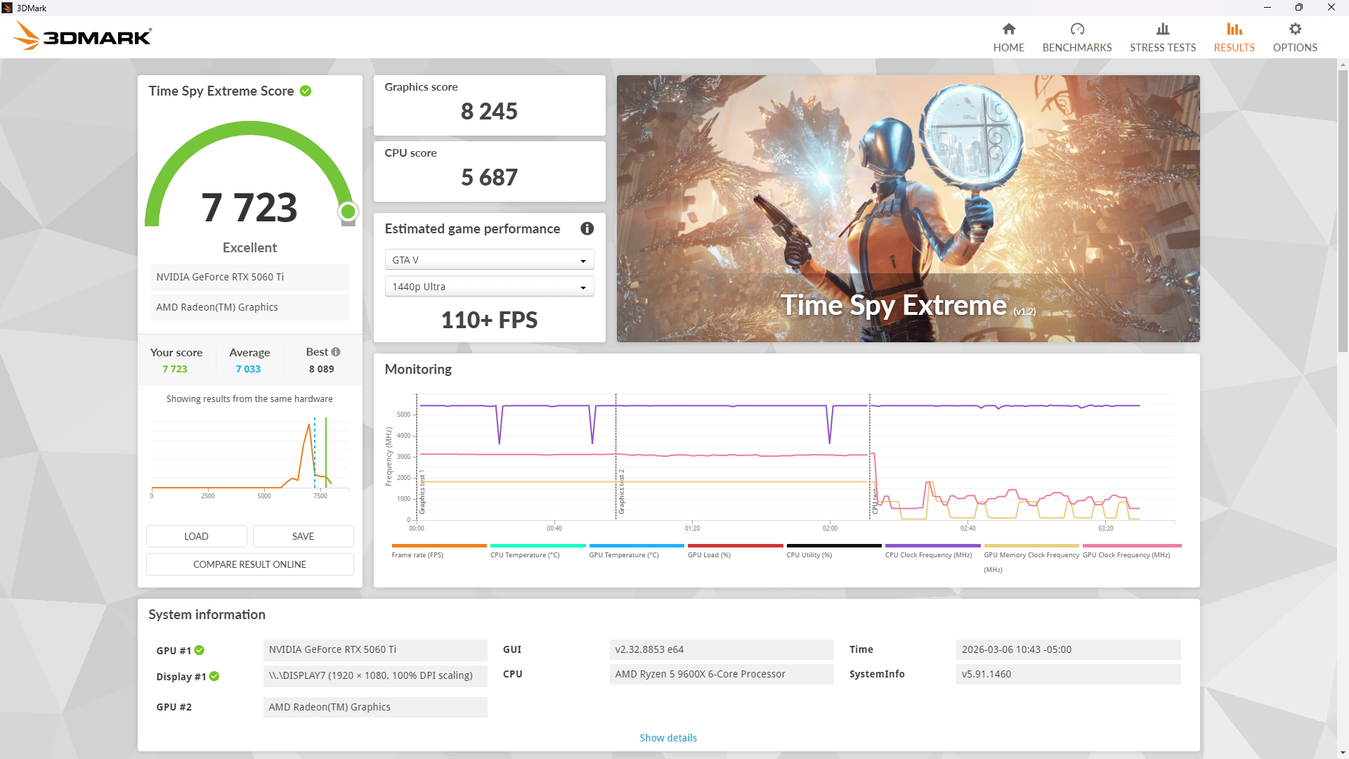Click the CPU test timeline marker
The image size is (1349, 759).
pos(875,500)
